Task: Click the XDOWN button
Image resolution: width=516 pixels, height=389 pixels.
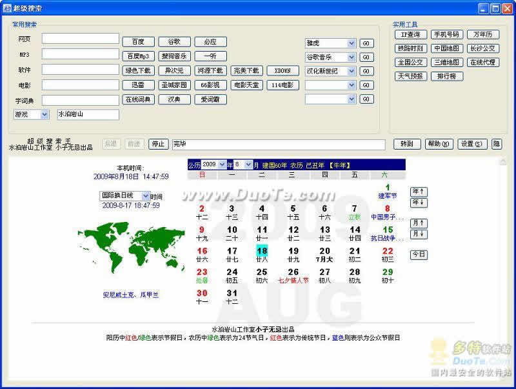Action: 283,71
